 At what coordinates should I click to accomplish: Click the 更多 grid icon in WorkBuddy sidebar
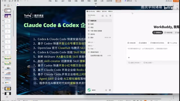click(89, 38)
